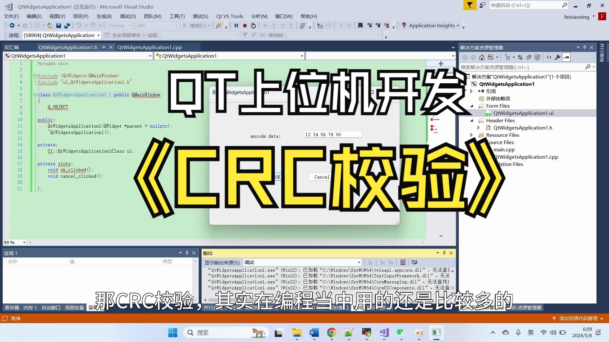Screen dimensions: 609x342
Task: Open the 调试(D) menu
Action: click(x=128, y=16)
